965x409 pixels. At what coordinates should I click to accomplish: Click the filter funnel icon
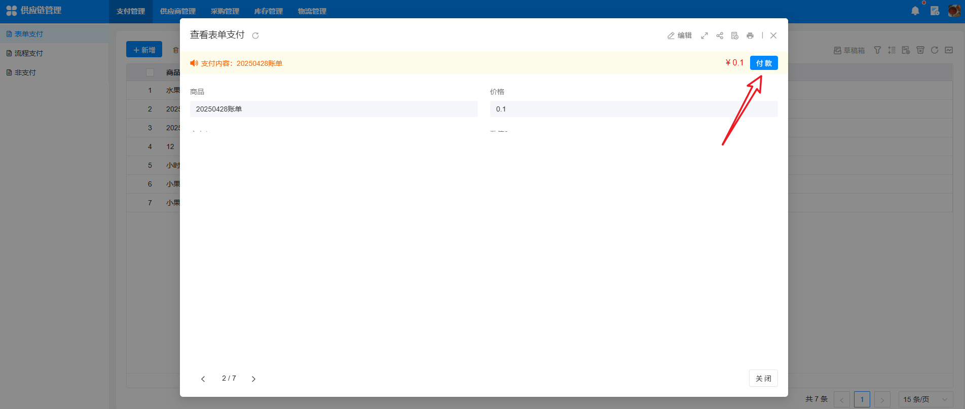coord(877,50)
